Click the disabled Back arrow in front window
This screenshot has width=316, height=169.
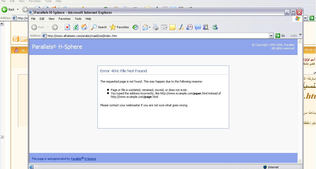tap(34, 27)
